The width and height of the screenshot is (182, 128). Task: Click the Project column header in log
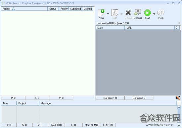[28, 103]
